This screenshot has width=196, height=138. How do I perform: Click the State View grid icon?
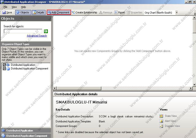point(161,116)
